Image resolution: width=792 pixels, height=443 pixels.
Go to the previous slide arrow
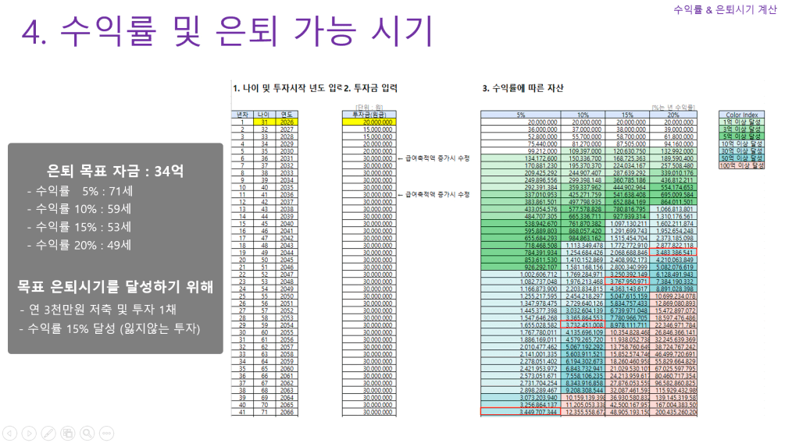tap(10, 434)
